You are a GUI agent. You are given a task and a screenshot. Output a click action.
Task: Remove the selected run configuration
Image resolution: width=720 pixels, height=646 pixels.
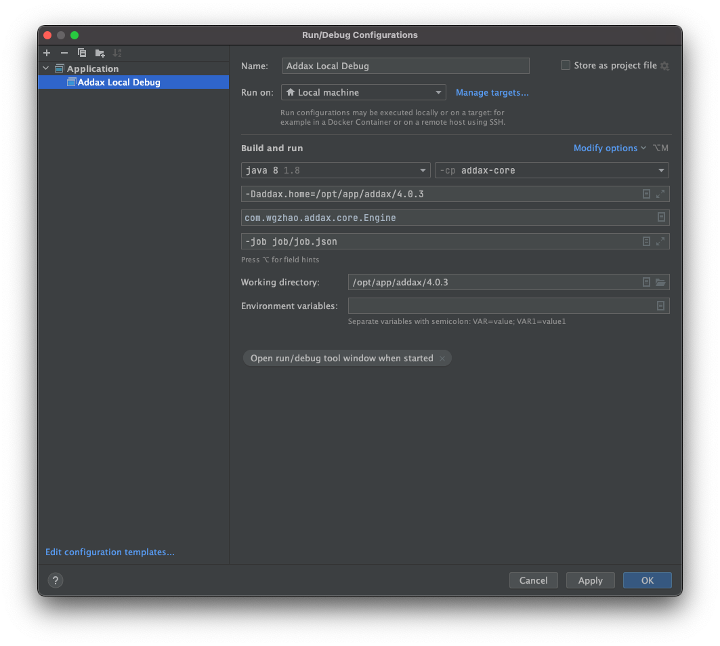coord(64,53)
